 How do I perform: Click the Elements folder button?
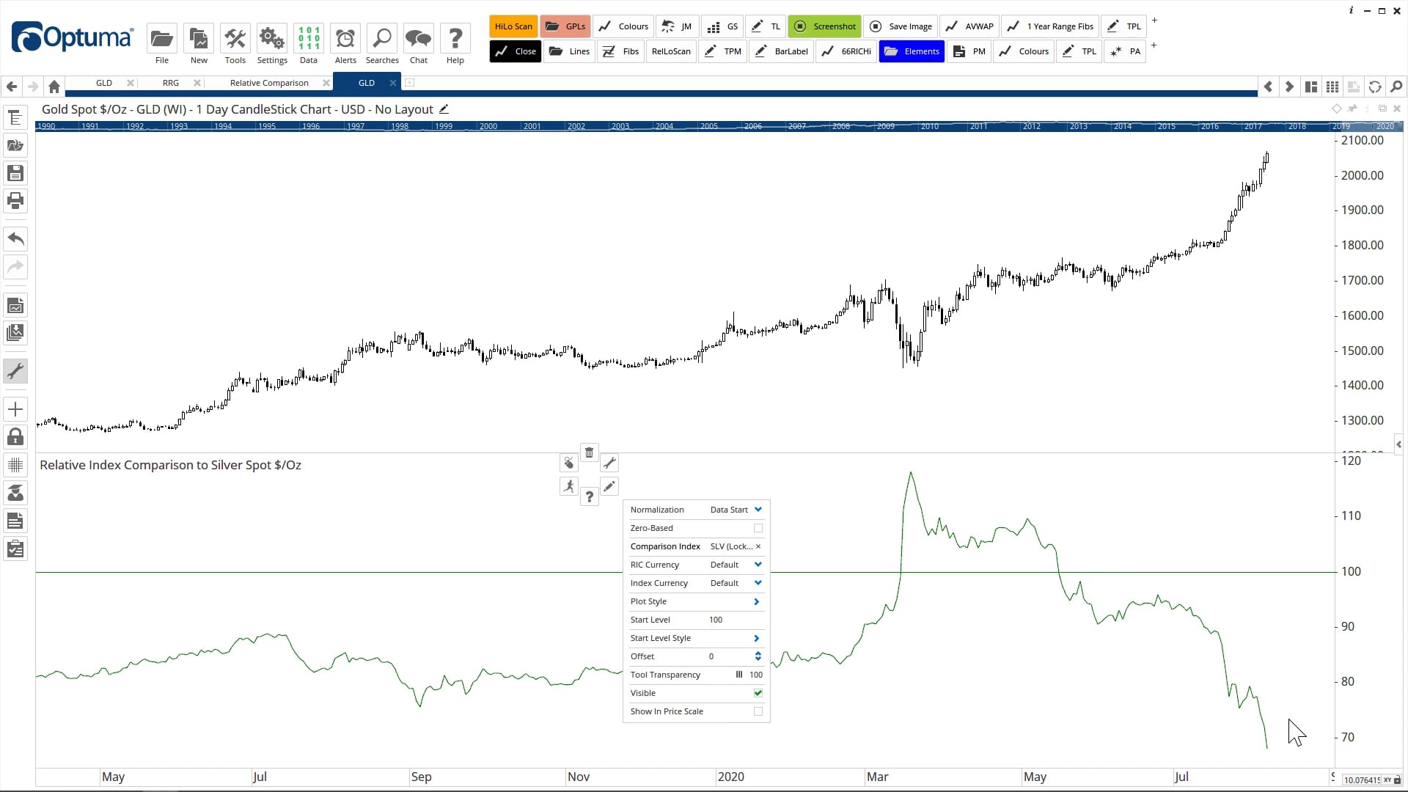pyautogui.click(x=912, y=51)
